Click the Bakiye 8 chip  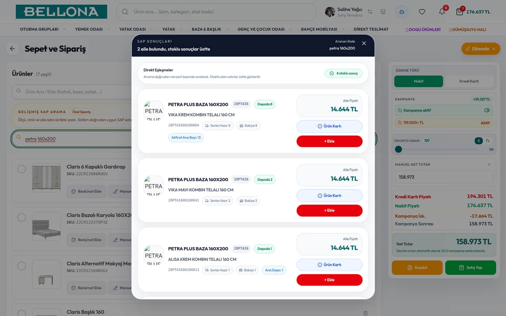coord(248,125)
